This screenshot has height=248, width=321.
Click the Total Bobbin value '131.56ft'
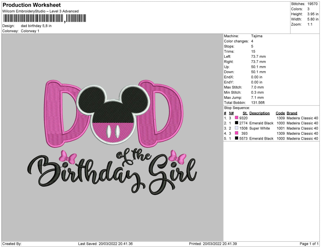click(258, 103)
